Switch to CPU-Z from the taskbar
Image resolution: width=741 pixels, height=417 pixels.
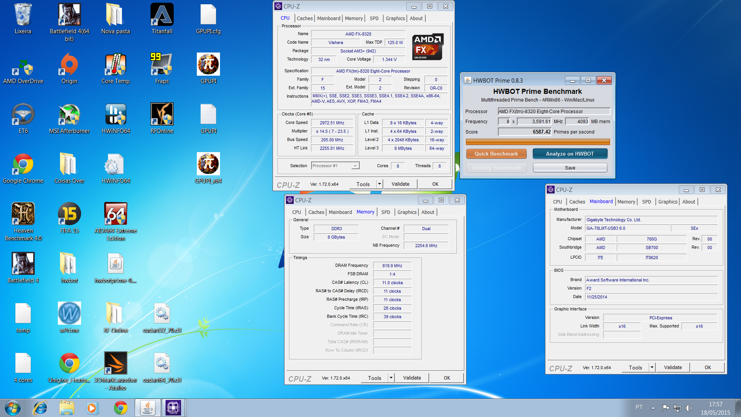click(x=173, y=408)
